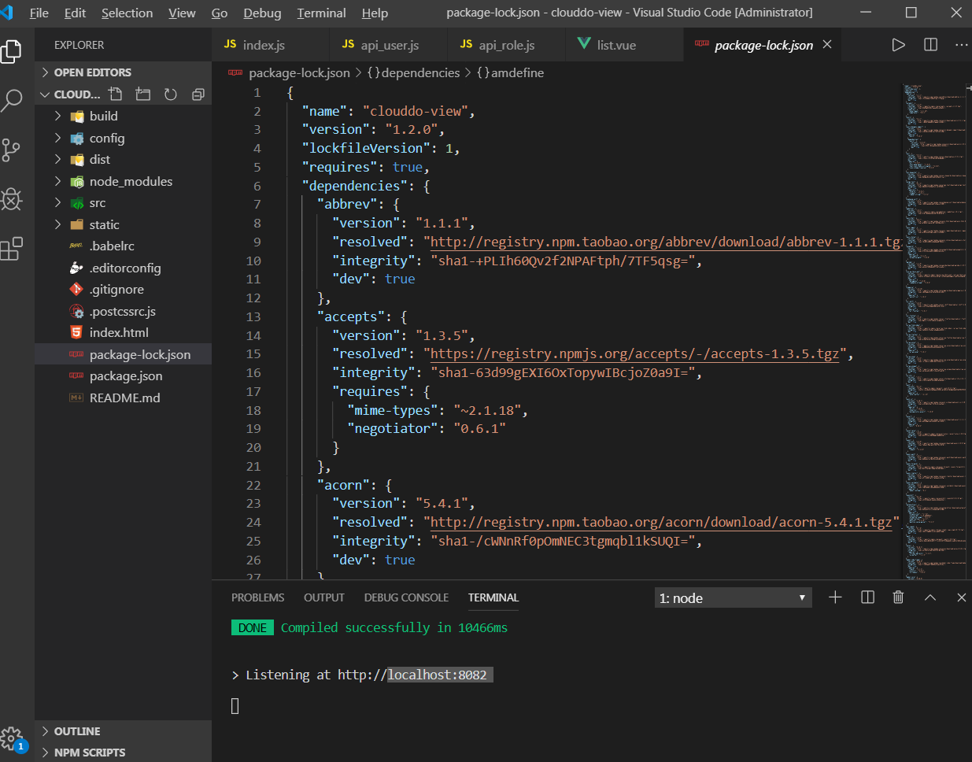Refresh the Explorer file tree
The image size is (972, 762).
171,94
